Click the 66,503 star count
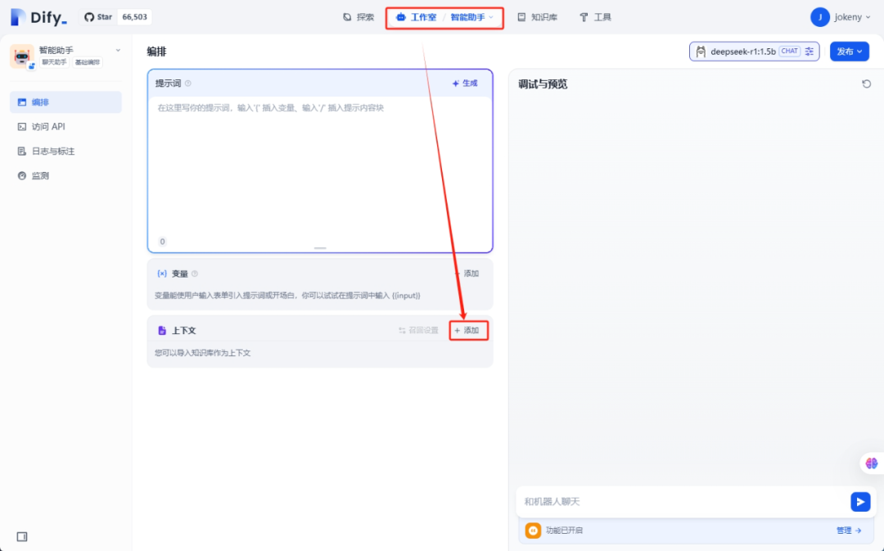The width and height of the screenshot is (884, 551). (134, 17)
